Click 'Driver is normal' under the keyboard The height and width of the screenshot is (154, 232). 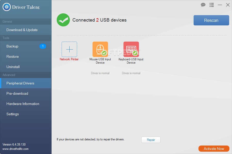pyautogui.click(x=131, y=73)
